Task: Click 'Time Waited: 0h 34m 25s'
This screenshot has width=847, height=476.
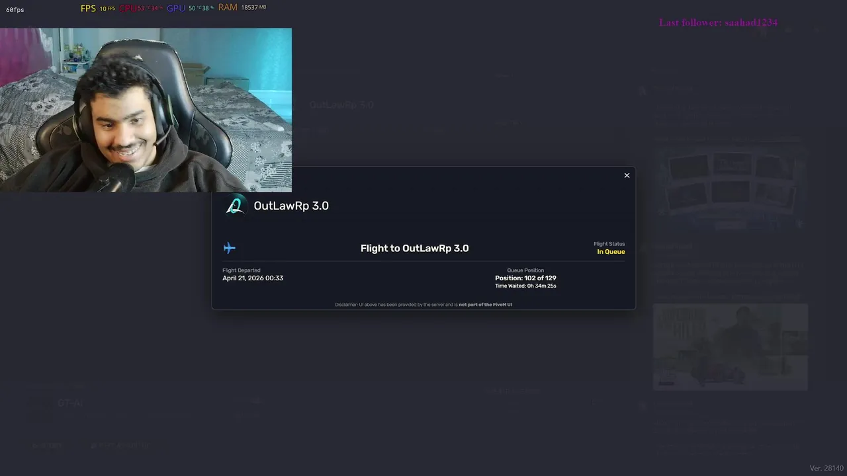Action: 525,286
